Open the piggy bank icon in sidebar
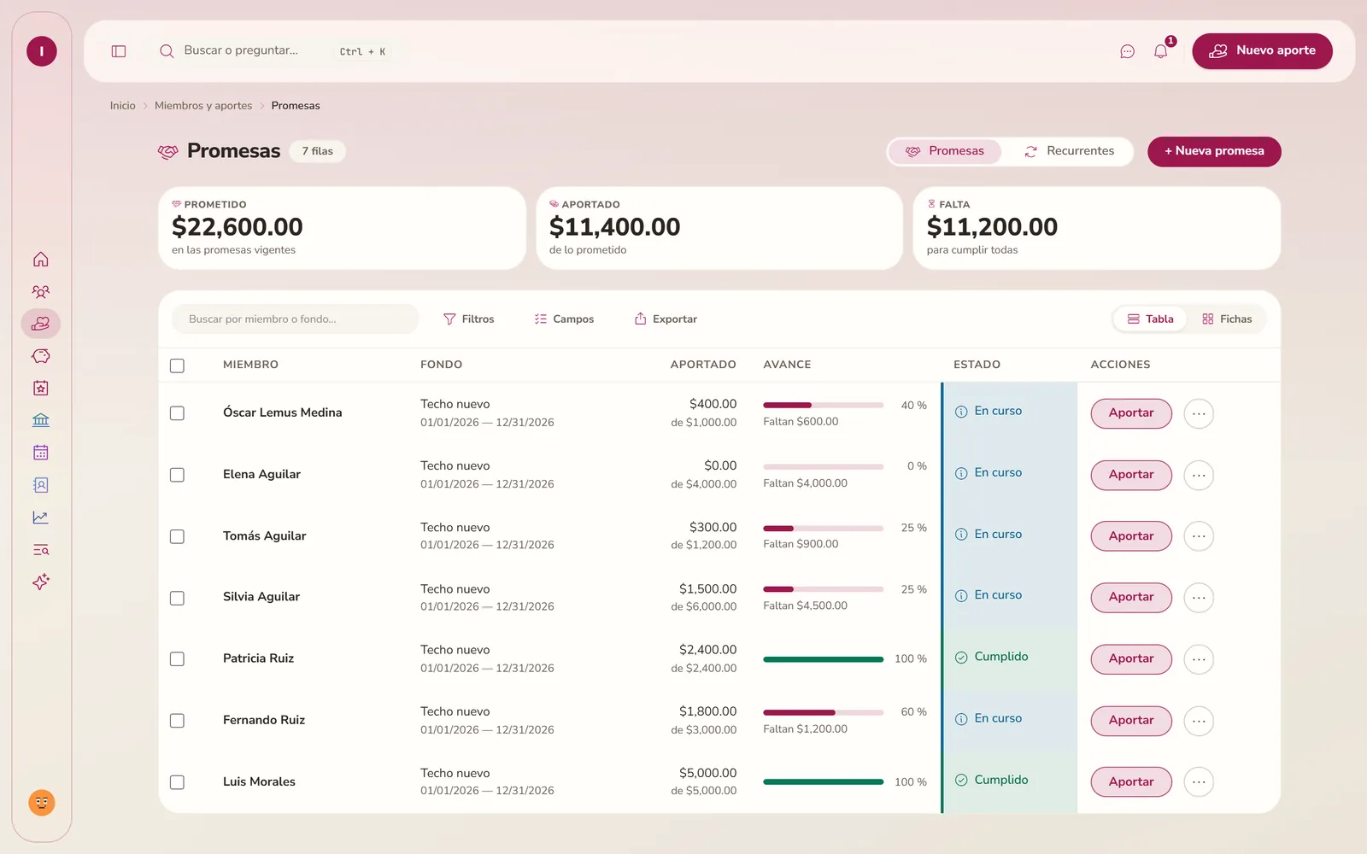The width and height of the screenshot is (1367, 854). pyautogui.click(x=41, y=356)
